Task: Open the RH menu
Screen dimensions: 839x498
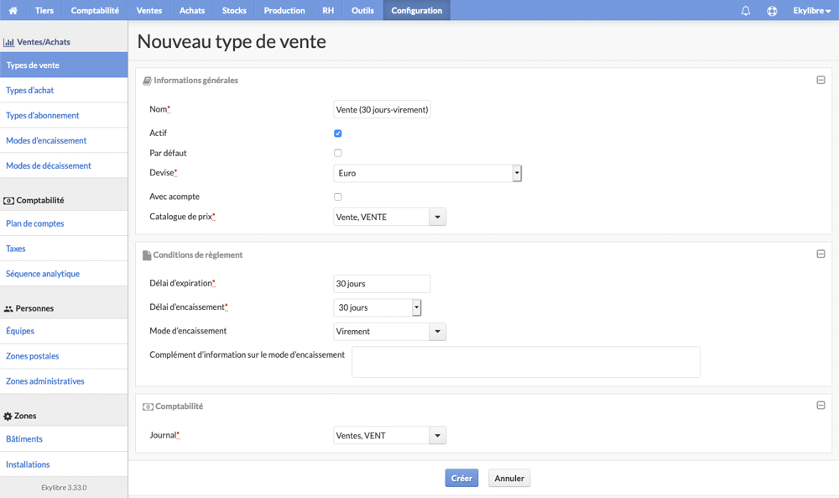Action: pos(328,10)
